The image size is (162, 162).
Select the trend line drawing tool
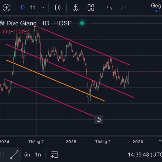[14, 154]
